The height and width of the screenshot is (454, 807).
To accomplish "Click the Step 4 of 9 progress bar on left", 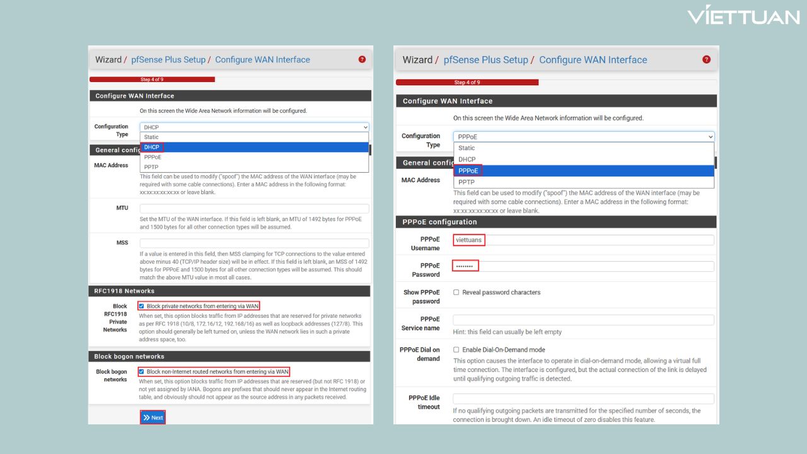I will [x=152, y=79].
